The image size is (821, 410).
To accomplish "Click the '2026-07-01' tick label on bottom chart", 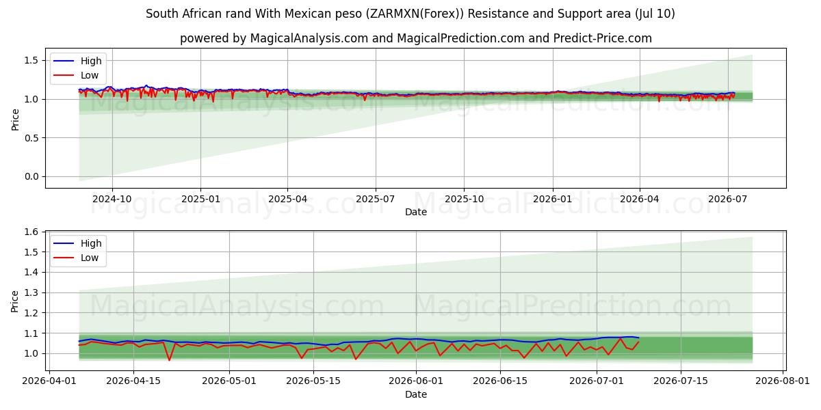I will coord(597,381).
